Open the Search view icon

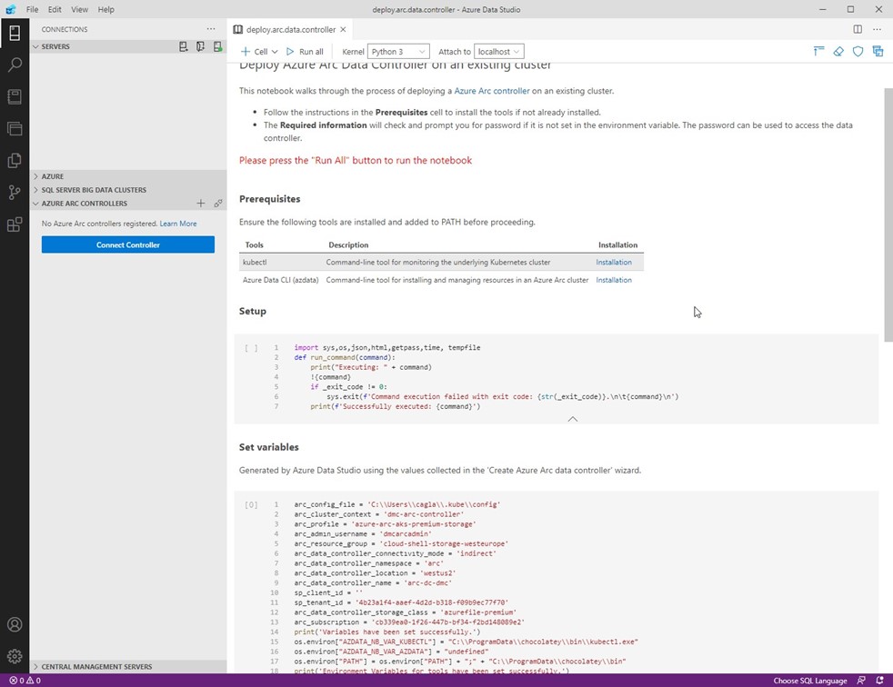click(x=15, y=65)
